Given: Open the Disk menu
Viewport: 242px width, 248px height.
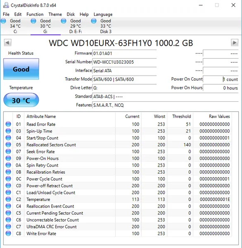Looking at the screenshot, I should [71, 14].
